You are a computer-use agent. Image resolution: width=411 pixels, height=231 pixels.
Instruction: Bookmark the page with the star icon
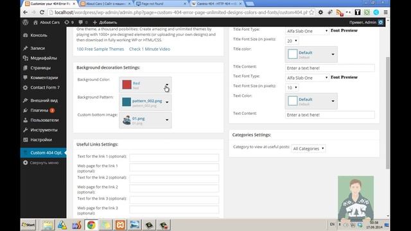(311, 12)
